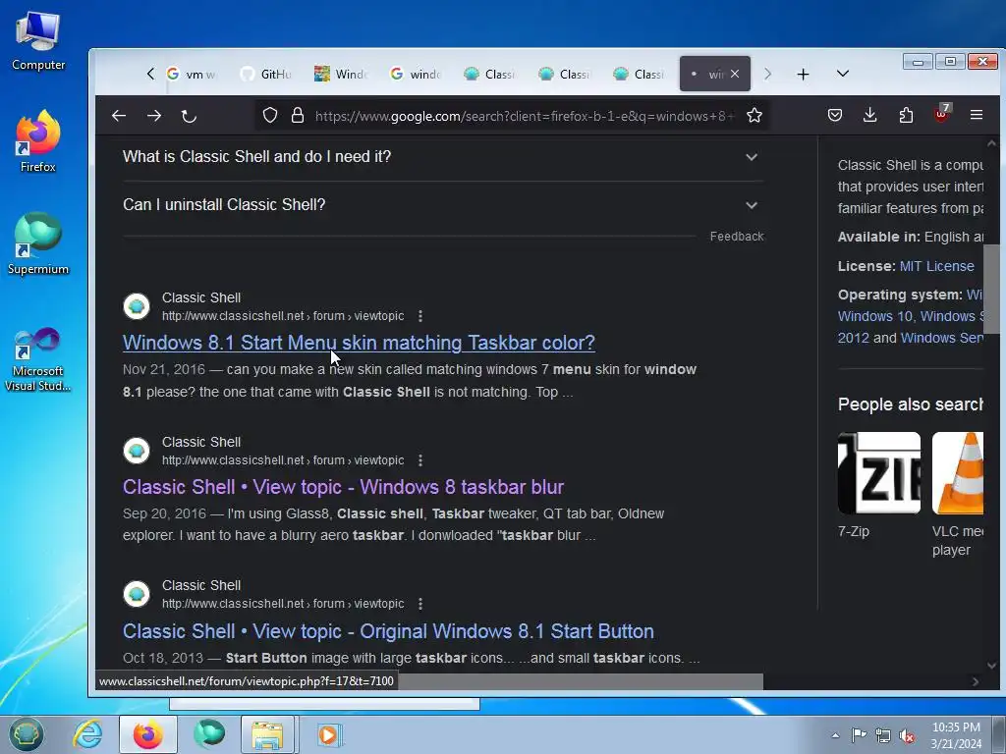Switch to the GitHub tab

[266, 74]
